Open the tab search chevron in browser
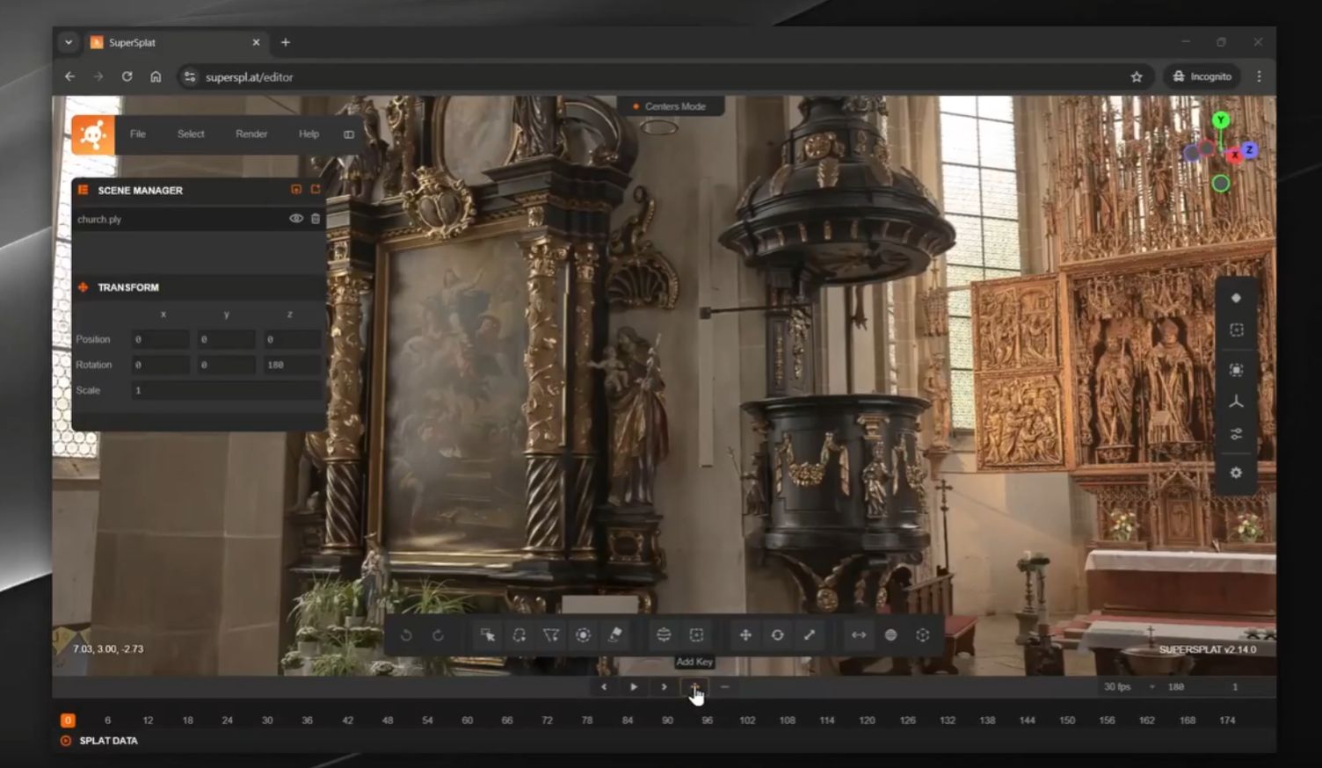 [x=69, y=42]
